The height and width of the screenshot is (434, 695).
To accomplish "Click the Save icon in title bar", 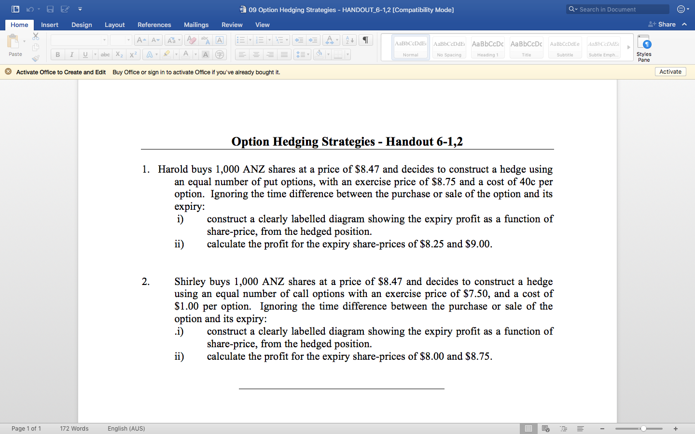I will [50, 9].
